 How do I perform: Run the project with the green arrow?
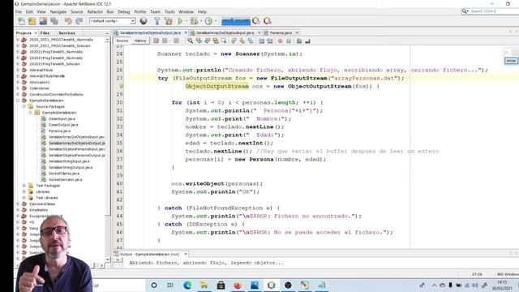[x=180, y=21]
